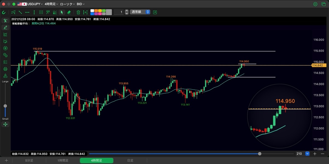Click the plus zoom-in button near 210

coord(315,154)
